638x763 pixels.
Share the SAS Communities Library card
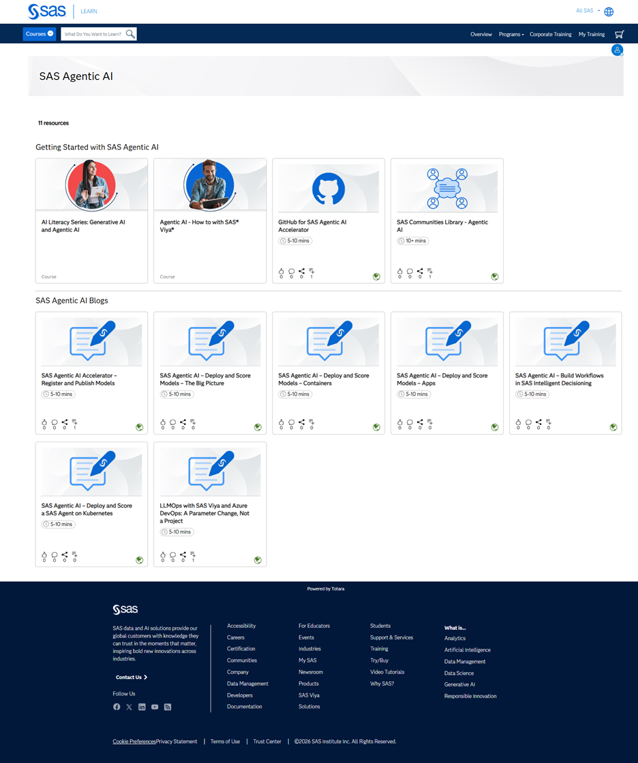pos(420,272)
